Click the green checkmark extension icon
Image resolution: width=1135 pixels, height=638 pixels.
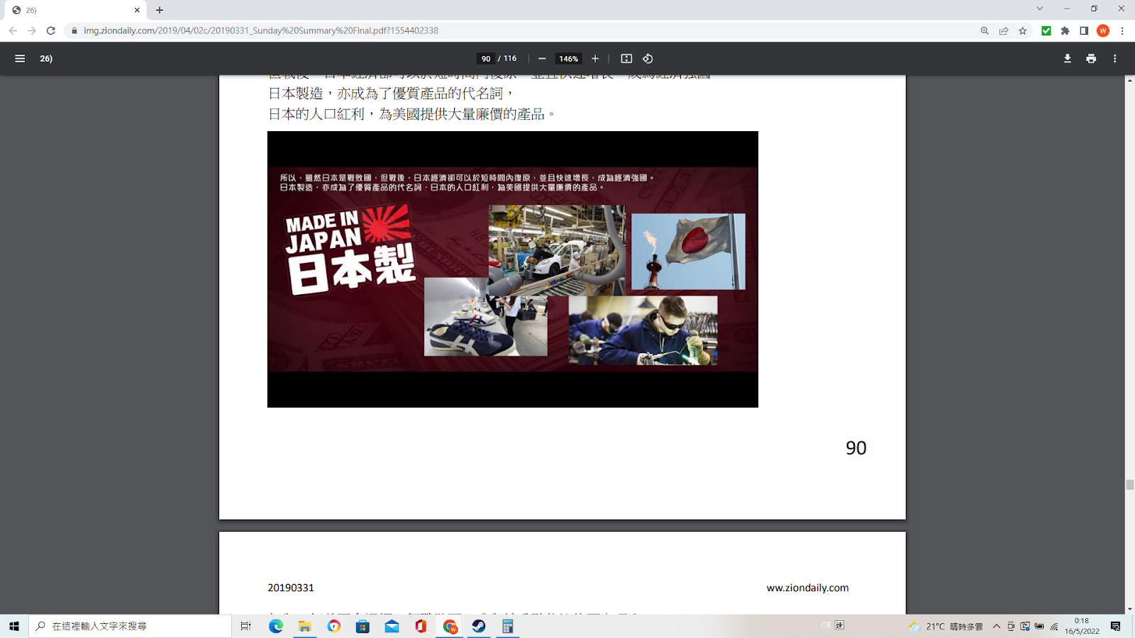click(x=1046, y=30)
